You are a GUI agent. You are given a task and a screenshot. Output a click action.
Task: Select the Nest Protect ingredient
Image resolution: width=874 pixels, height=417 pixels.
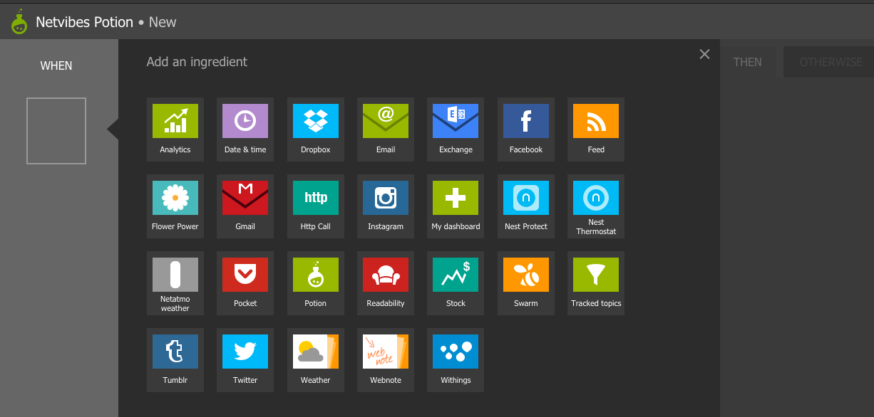pos(526,206)
